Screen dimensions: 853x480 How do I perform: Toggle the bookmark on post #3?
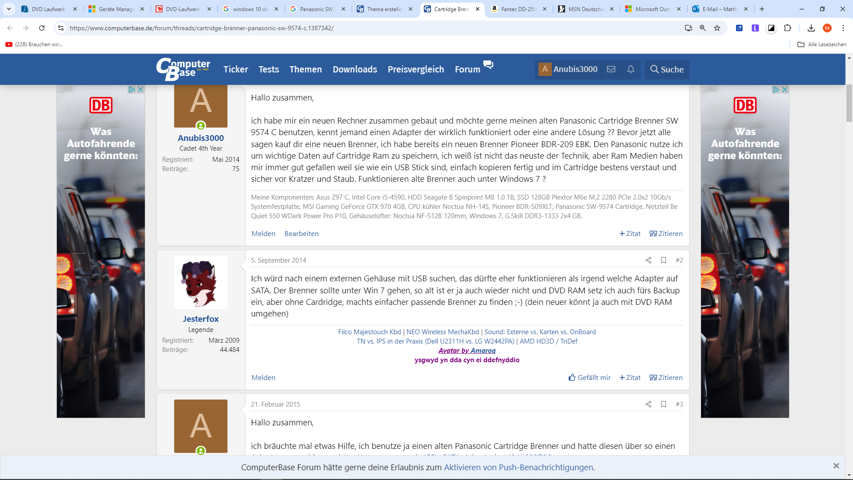tap(663, 404)
